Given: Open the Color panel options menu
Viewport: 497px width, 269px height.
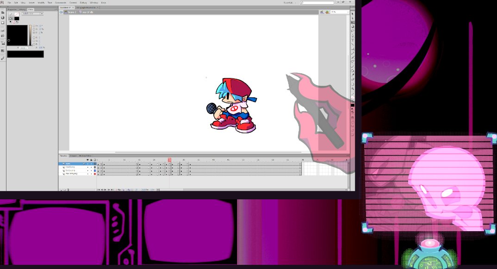Looking at the screenshot, I should pos(56,9).
